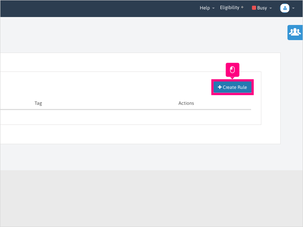Open the Busy status dropdown
This screenshot has height=227, width=303.
pyautogui.click(x=262, y=8)
